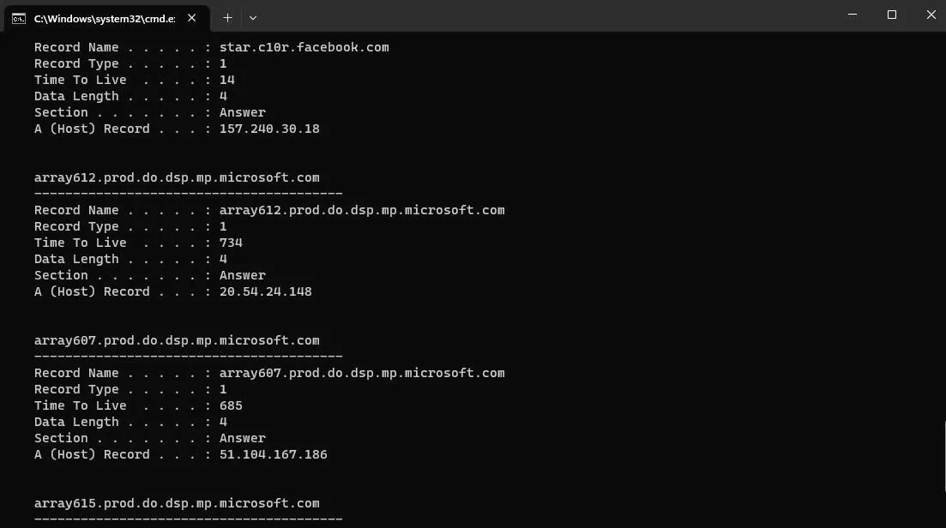The image size is (946, 528).
Task: Minimize the terminal window
Action: point(852,15)
